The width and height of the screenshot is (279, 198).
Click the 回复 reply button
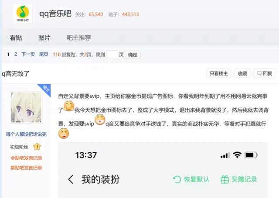tap(265, 74)
